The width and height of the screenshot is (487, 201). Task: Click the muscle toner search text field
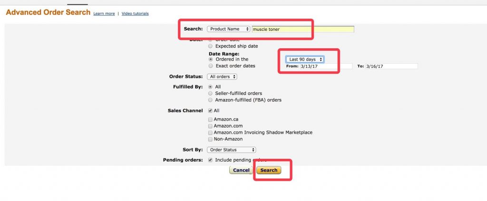point(303,29)
